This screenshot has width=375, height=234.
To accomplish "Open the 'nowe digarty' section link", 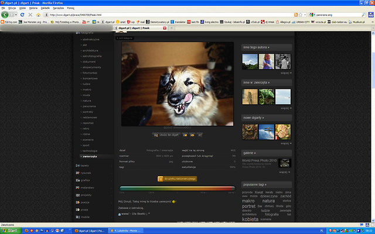I will coord(254,118).
